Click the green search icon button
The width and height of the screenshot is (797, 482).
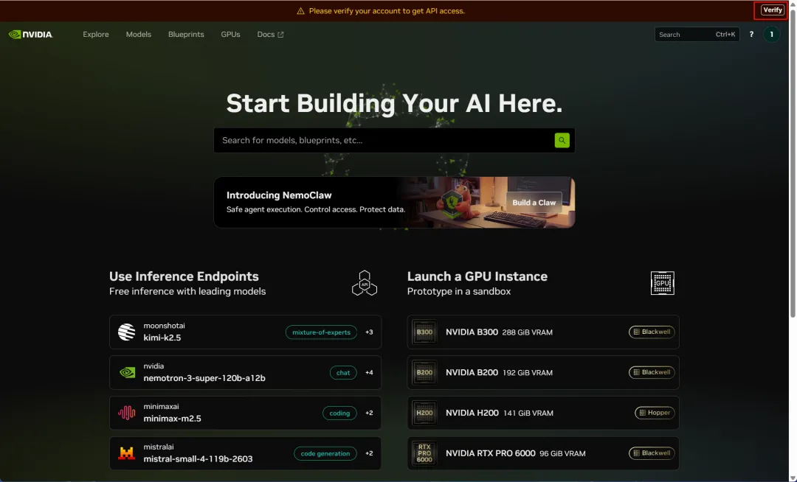(562, 140)
